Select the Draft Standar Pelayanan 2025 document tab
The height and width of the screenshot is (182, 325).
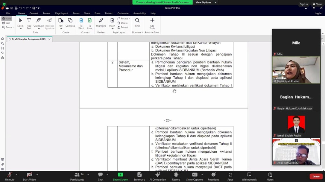pos(29,39)
